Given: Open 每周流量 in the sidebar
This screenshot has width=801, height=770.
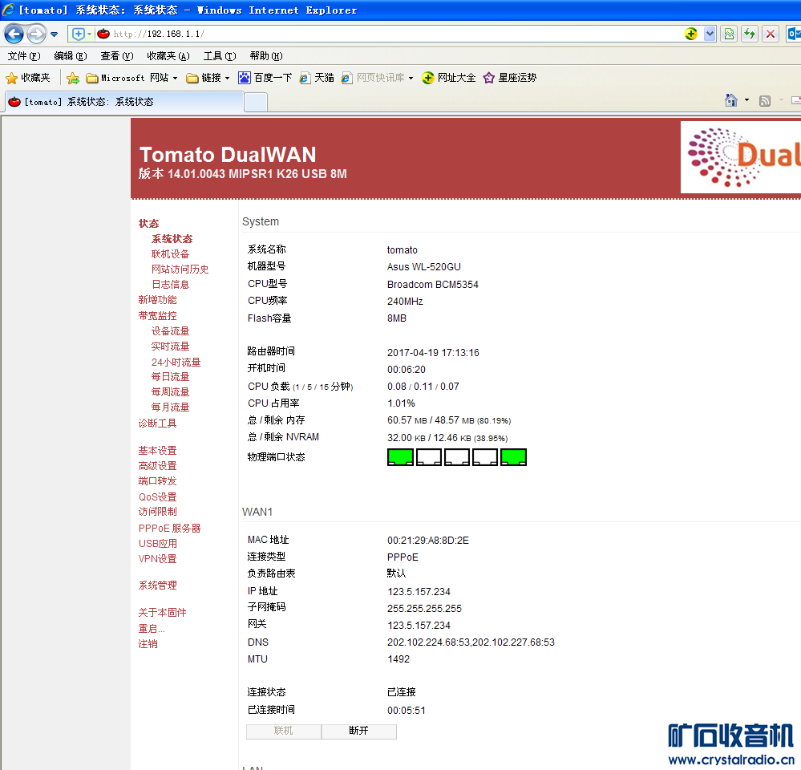Looking at the screenshot, I should coord(170,392).
